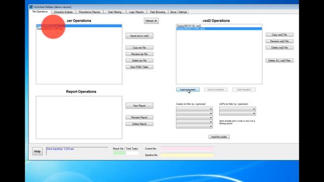Viewport: 324px width, 182px height.
Task: Click the Help button
Action: 37,152
